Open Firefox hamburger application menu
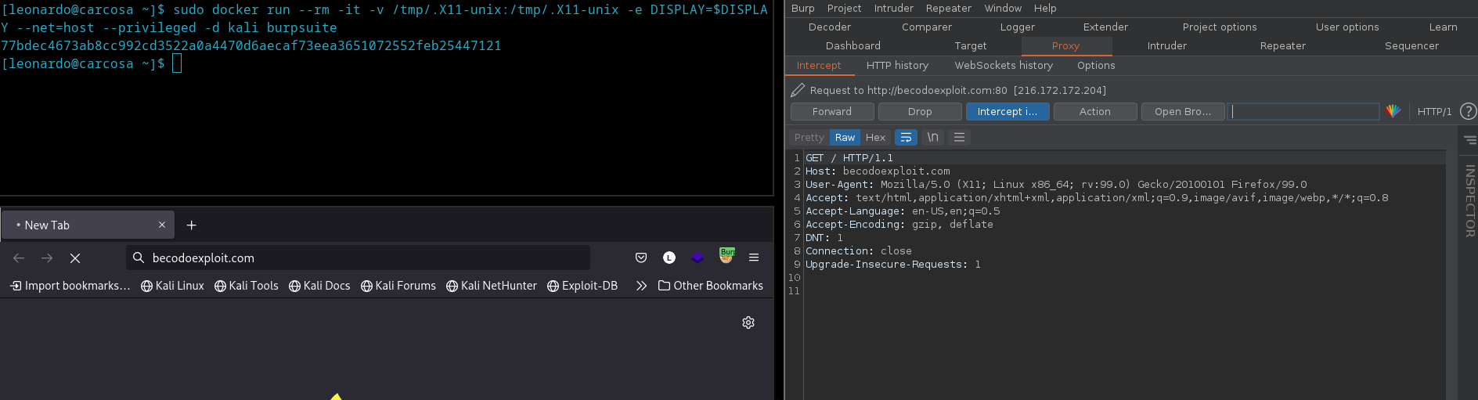 click(754, 258)
